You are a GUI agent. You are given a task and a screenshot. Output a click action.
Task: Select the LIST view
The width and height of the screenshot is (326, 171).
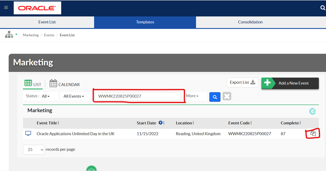click(33, 84)
